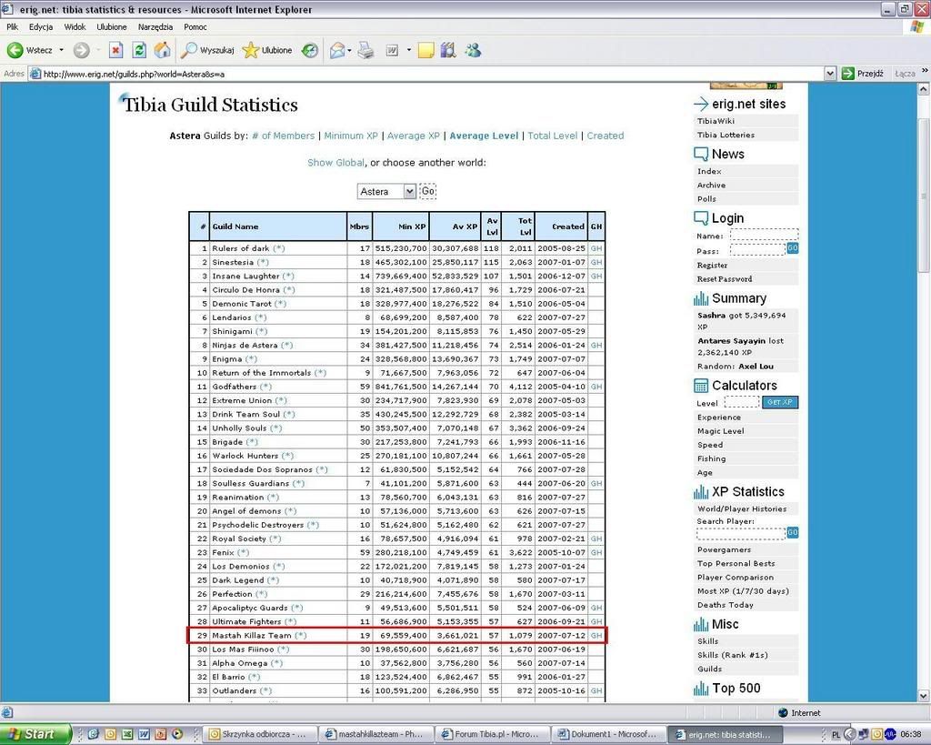The image size is (931, 745).
Task: Refresh the page with green arrows icon
Action: click(139, 51)
